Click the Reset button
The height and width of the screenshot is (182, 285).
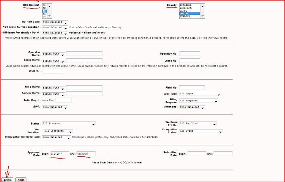tap(21, 180)
